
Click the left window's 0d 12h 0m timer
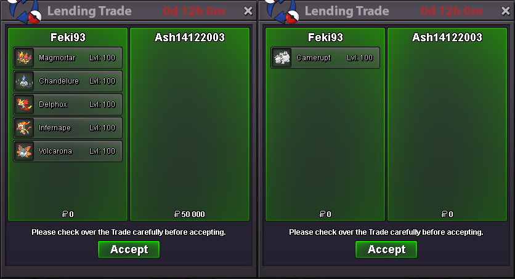click(x=194, y=11)
